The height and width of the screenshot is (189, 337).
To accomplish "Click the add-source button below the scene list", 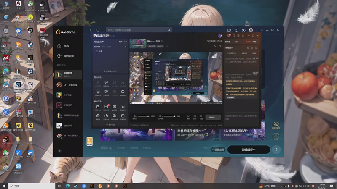I will (110, 71).
